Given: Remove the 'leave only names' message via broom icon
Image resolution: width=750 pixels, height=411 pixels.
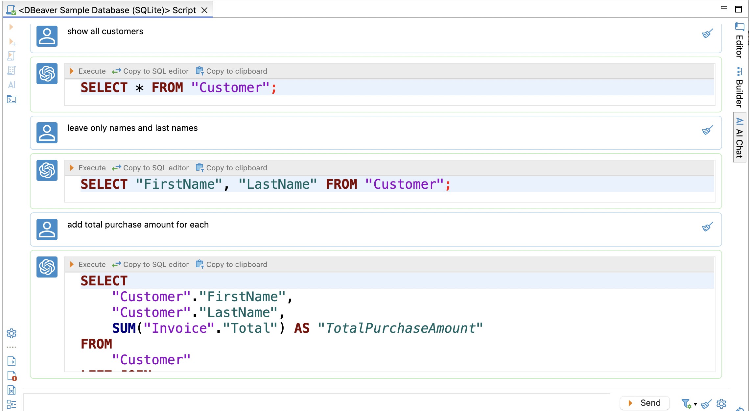Looking at the screenshot, I should (x=707, y=129).
